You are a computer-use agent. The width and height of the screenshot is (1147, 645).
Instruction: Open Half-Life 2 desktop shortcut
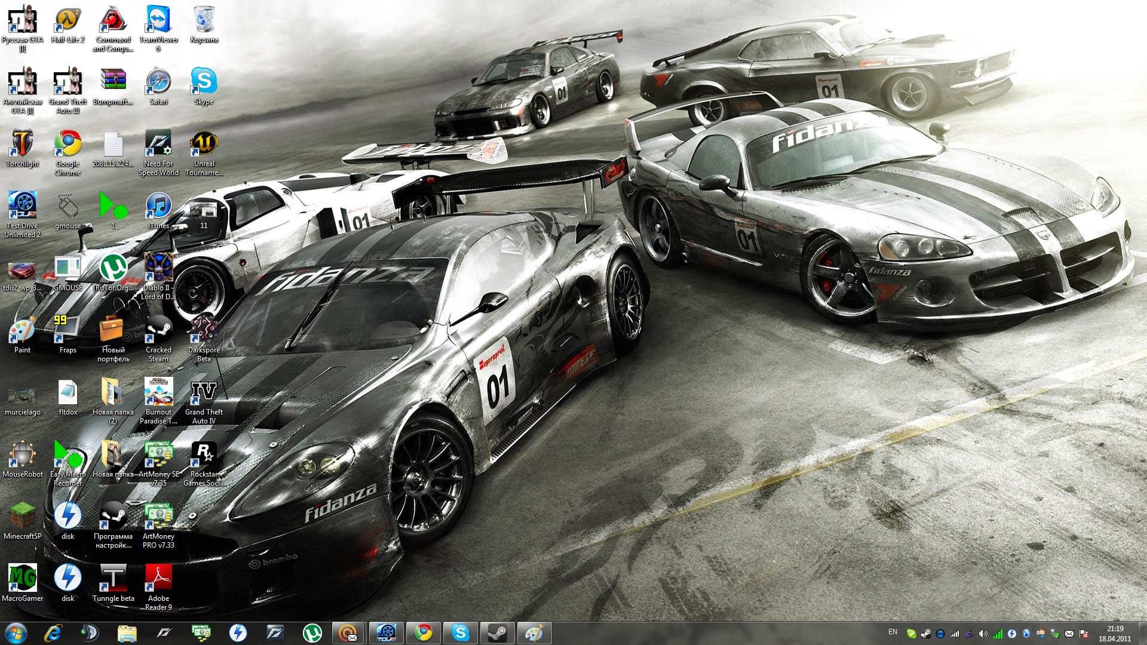68,25
